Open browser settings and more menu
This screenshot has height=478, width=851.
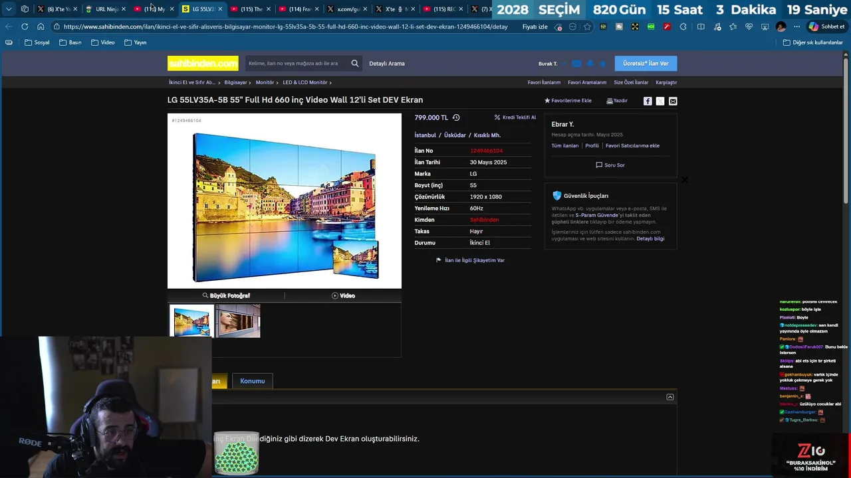point(796,27)
